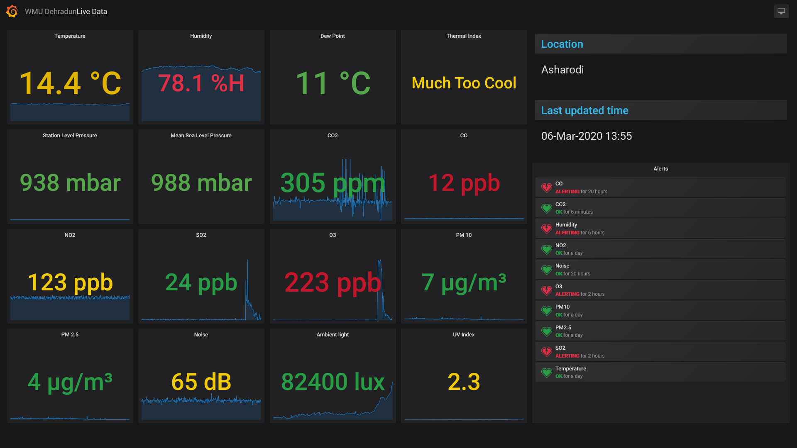
Task: Click the broken heart icon for SO2 alert
Action: click(x=546, y=352)
